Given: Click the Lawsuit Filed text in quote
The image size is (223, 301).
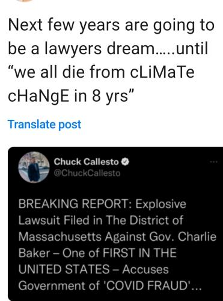Looking at the screenshot, I should point(54,220).
